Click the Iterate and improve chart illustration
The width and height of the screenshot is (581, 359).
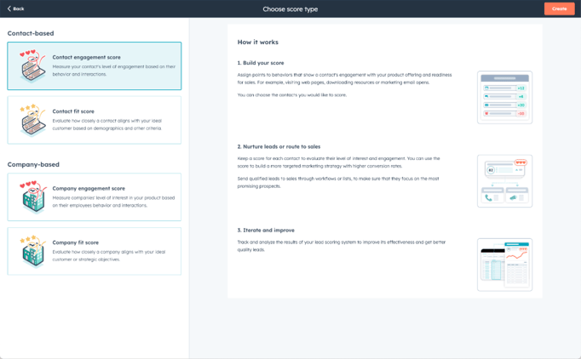(504, 264)
